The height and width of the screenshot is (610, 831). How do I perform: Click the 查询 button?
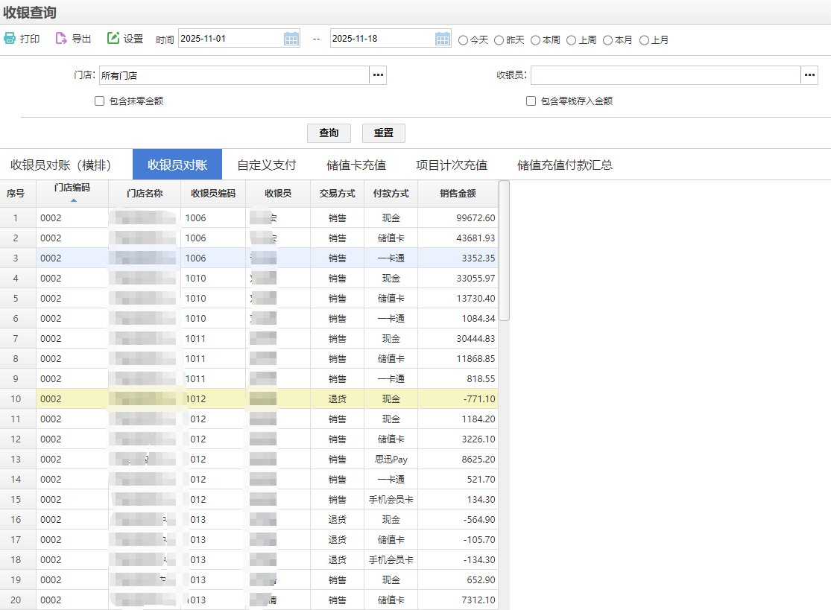point(329,133)
